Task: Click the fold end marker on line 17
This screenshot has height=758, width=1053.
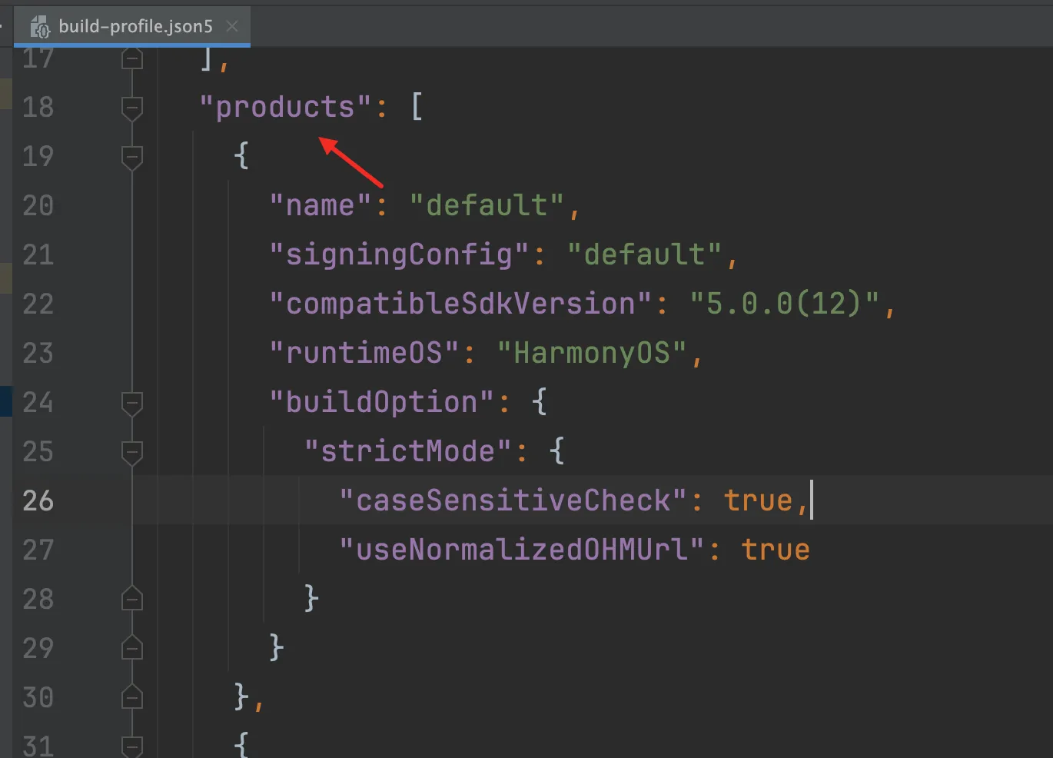Action: (132, 58)
